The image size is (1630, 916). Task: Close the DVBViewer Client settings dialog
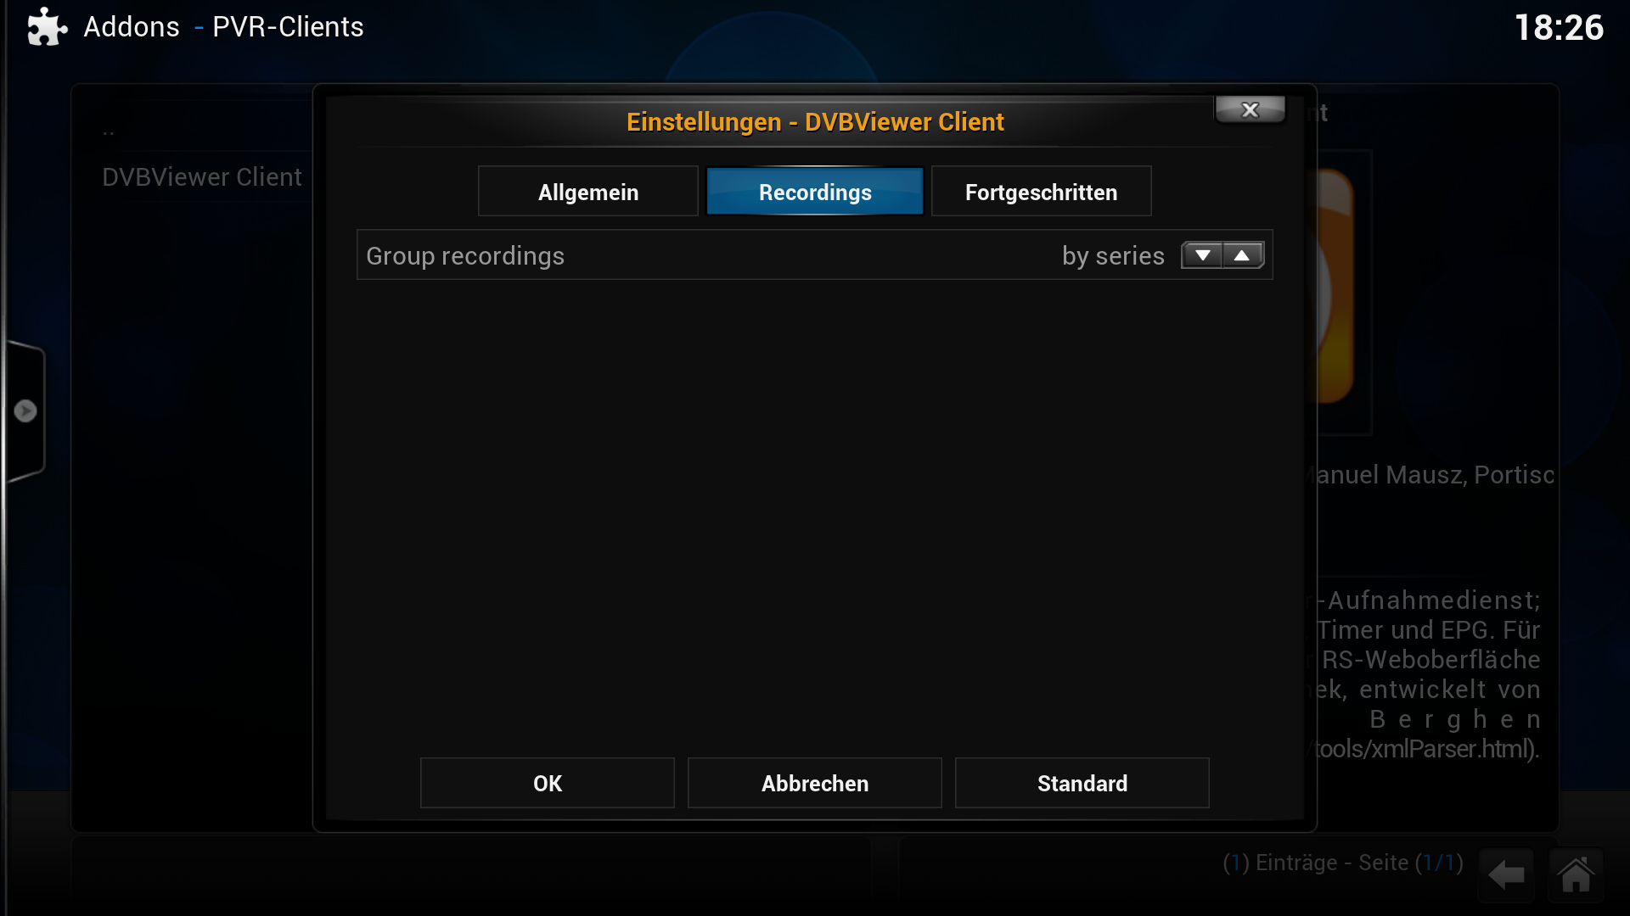click(x=1250, y=109)
